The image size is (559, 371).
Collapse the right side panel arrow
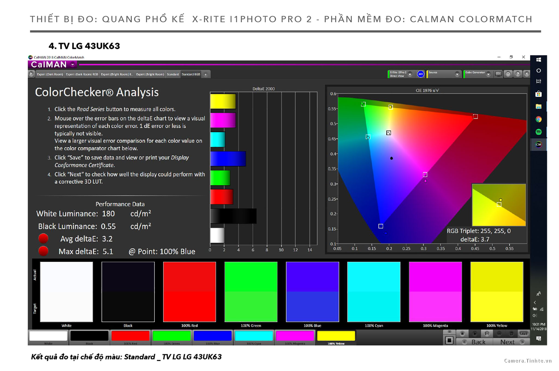527,74
